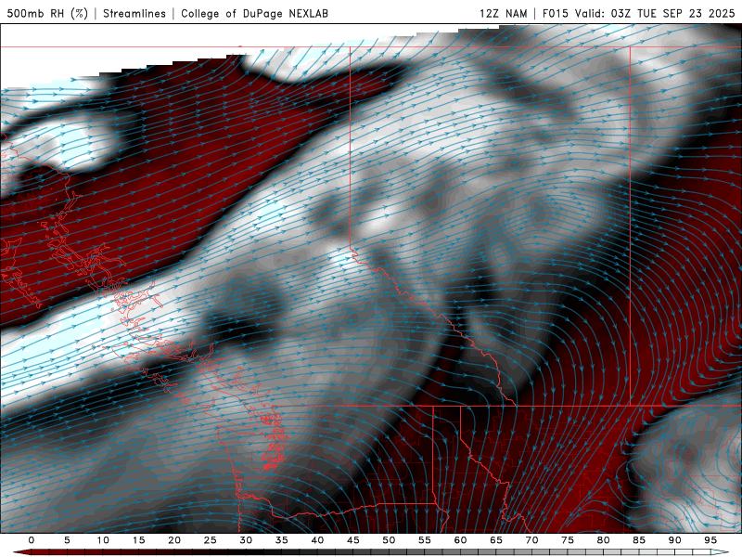Image resolution: width=742 pixels, height=557 pixels.
Task: Click the '40' label on the color scale
Action: click(317, 540)
